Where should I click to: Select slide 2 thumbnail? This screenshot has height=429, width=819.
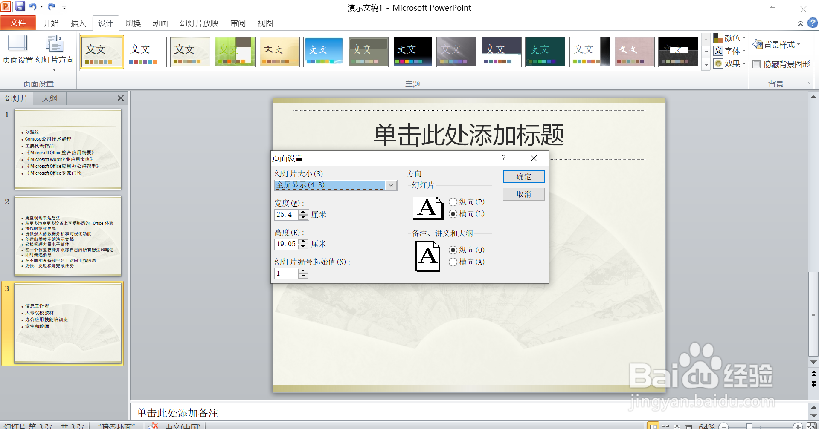(68, 236)
